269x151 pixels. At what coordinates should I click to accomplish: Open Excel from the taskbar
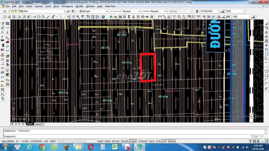pos(115,147)
